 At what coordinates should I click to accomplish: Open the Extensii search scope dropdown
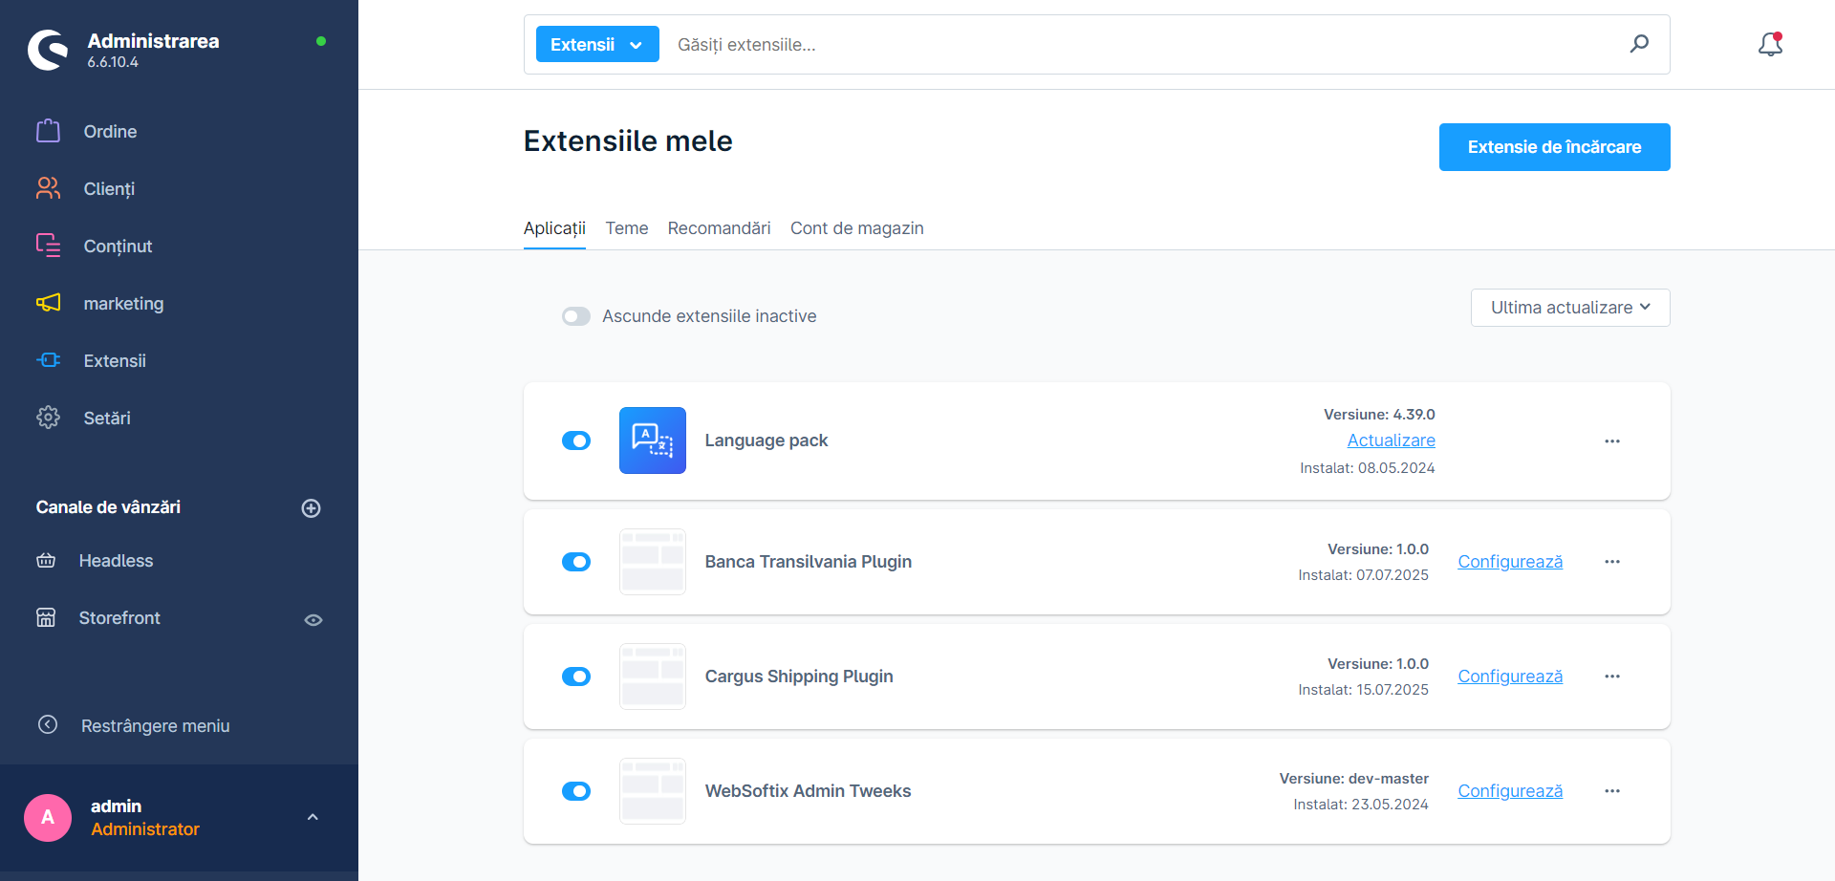point(597,45)
